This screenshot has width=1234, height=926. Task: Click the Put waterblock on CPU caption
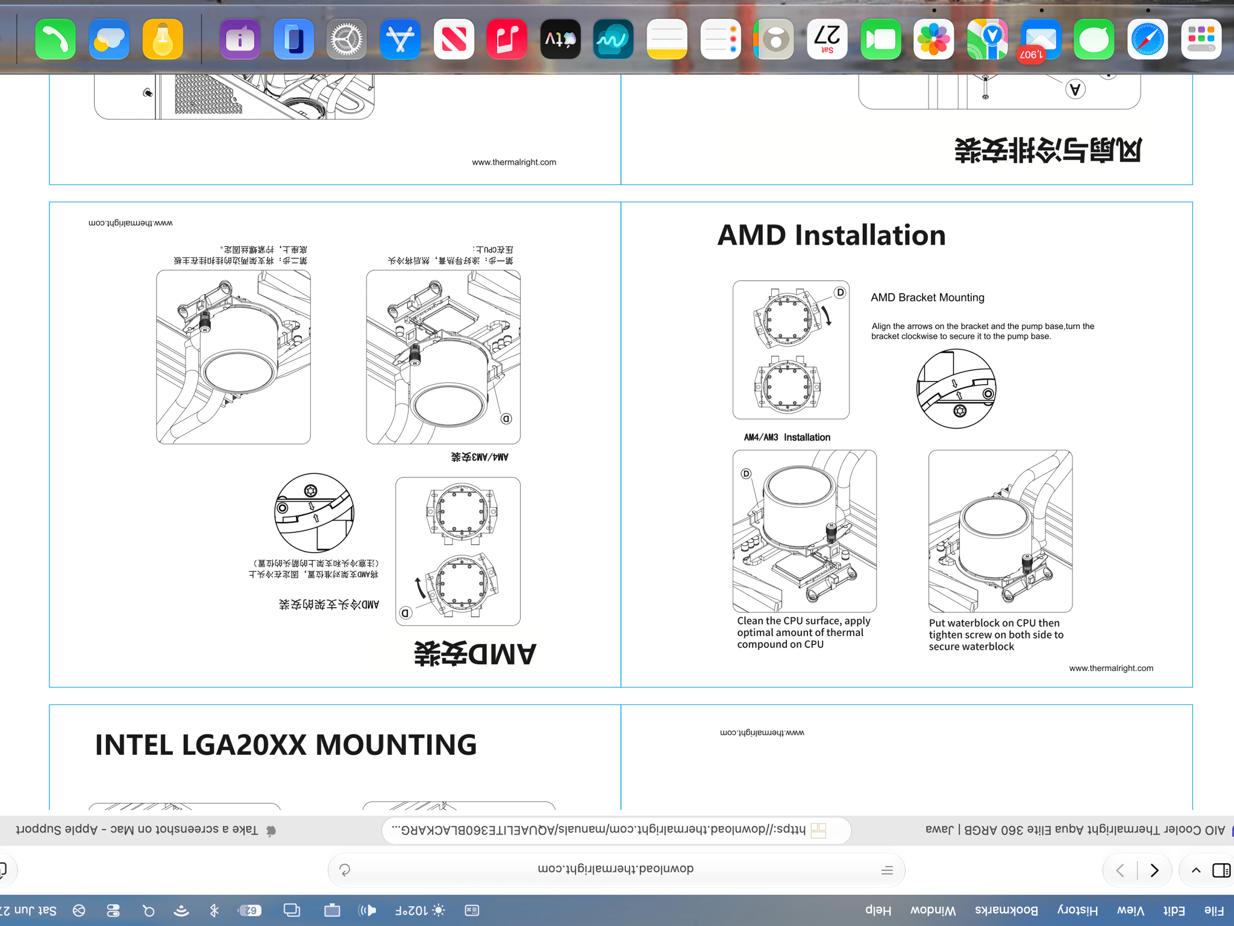[996, 635]
